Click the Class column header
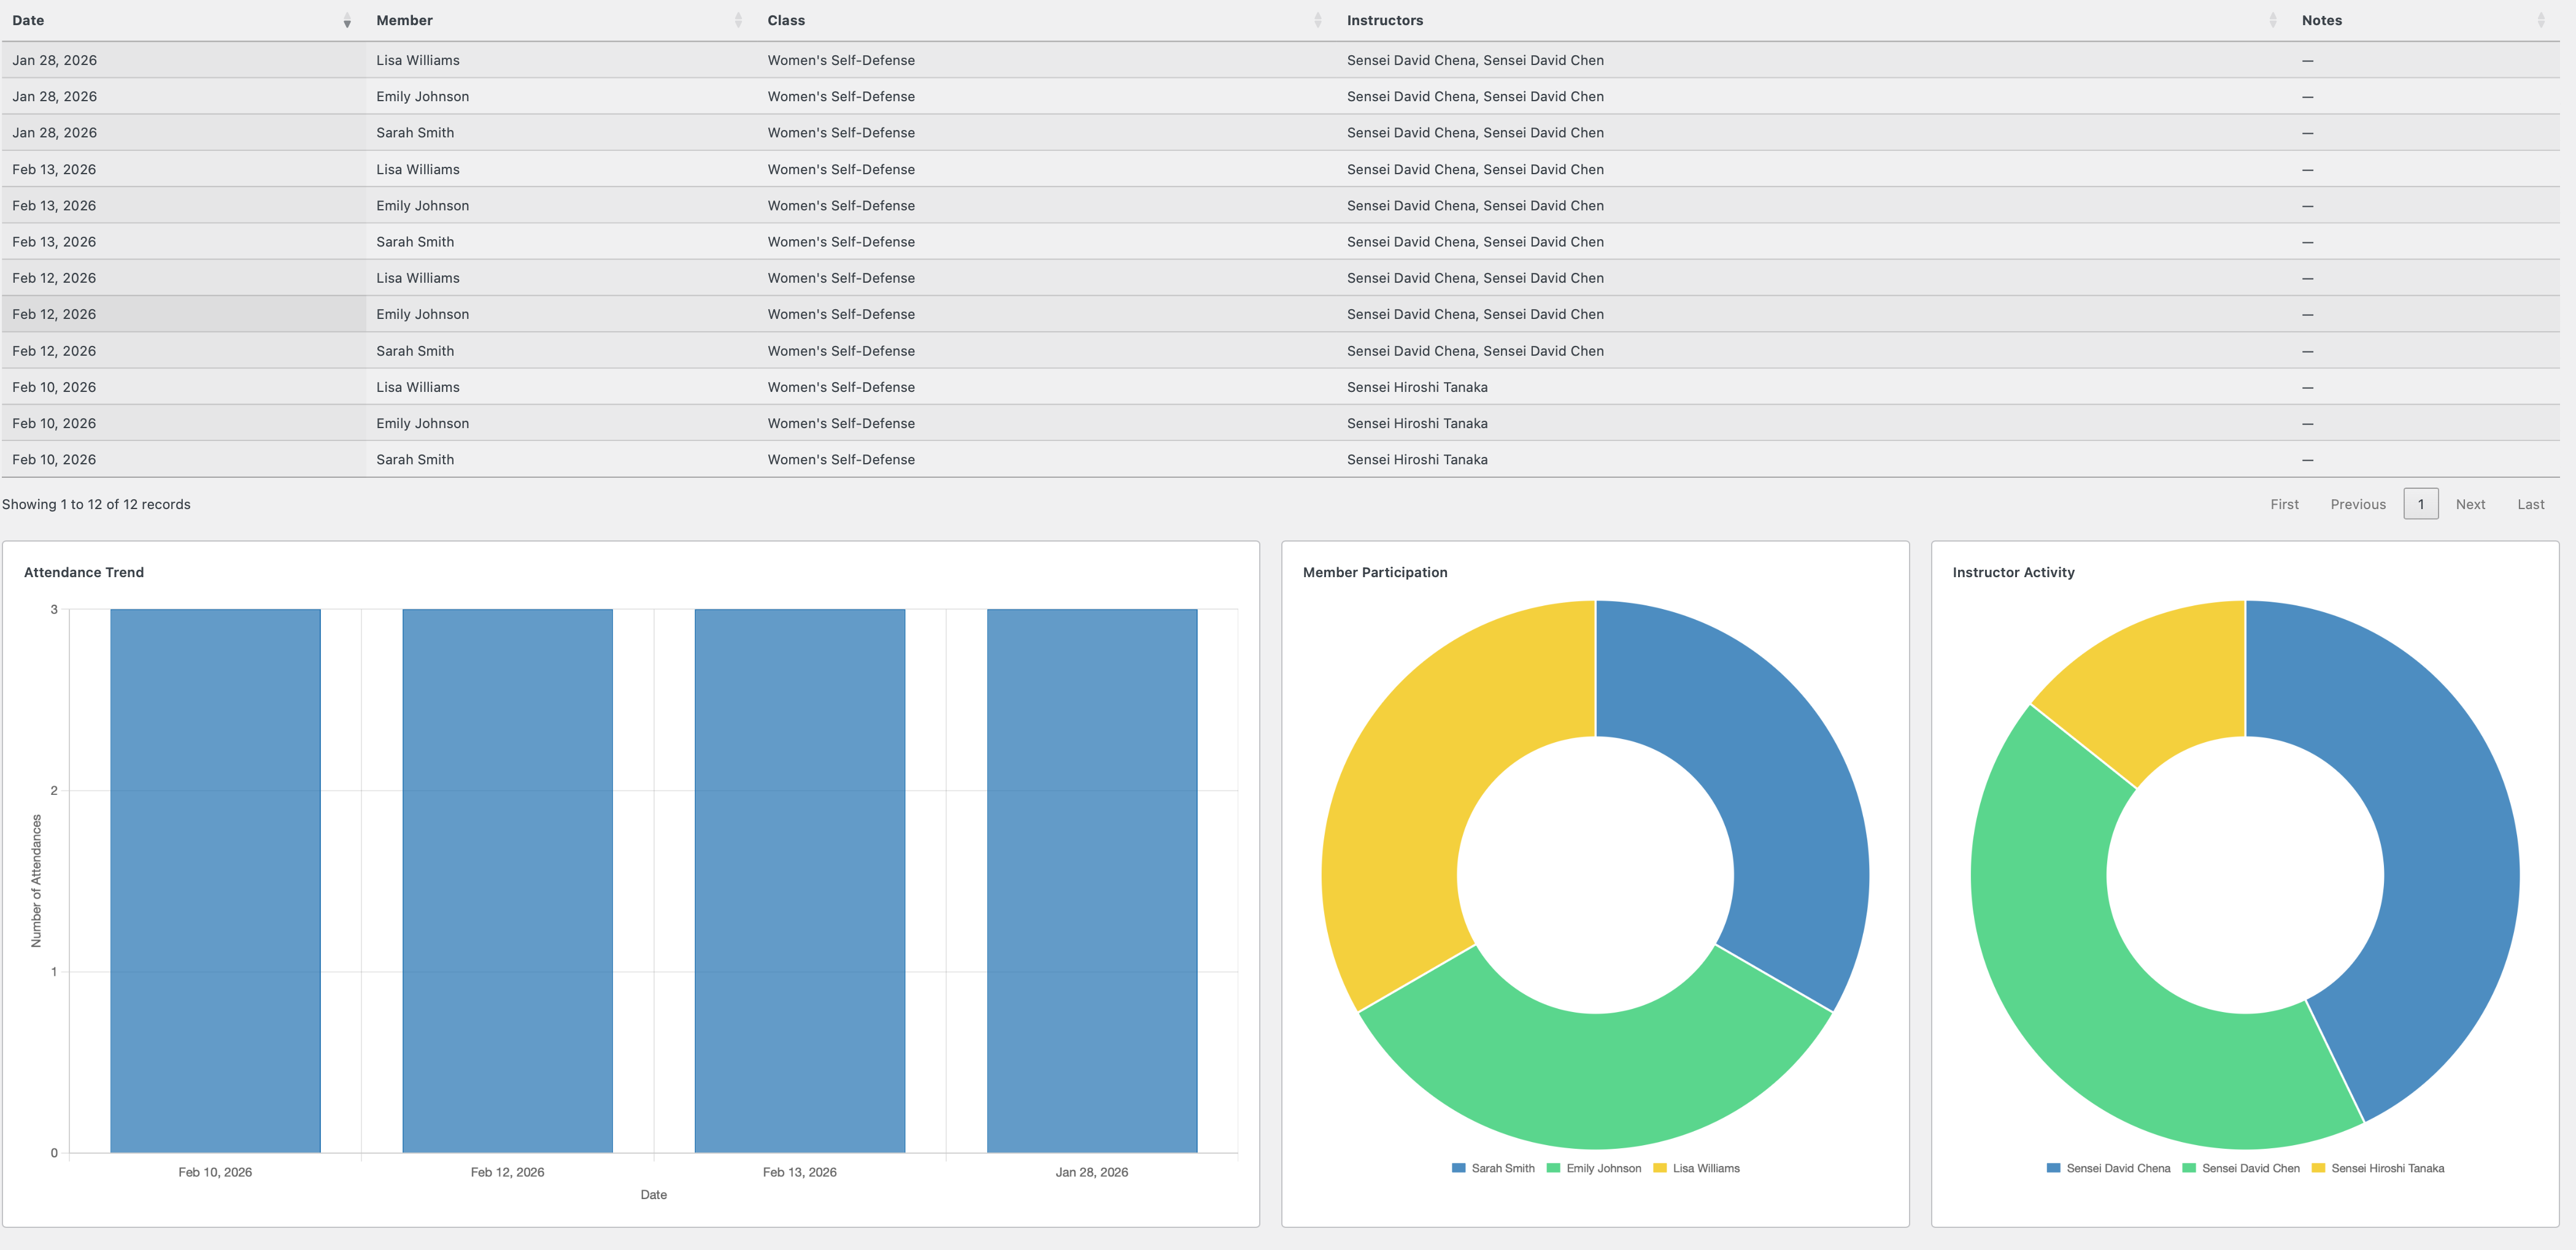Image resolution: width=2576 pixels, height=1250 pixels. click(786, 20)
